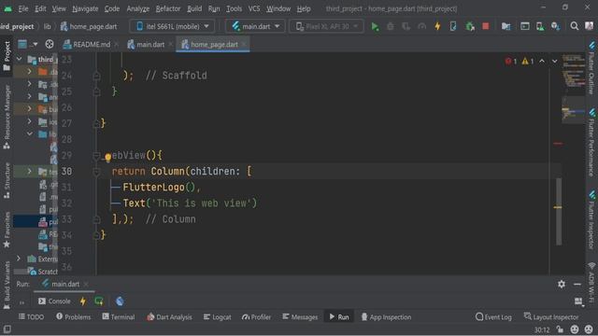Open Flutter Outline side panel
The image size is (598, 336).
pyautogui.click(x=591, y=68)
